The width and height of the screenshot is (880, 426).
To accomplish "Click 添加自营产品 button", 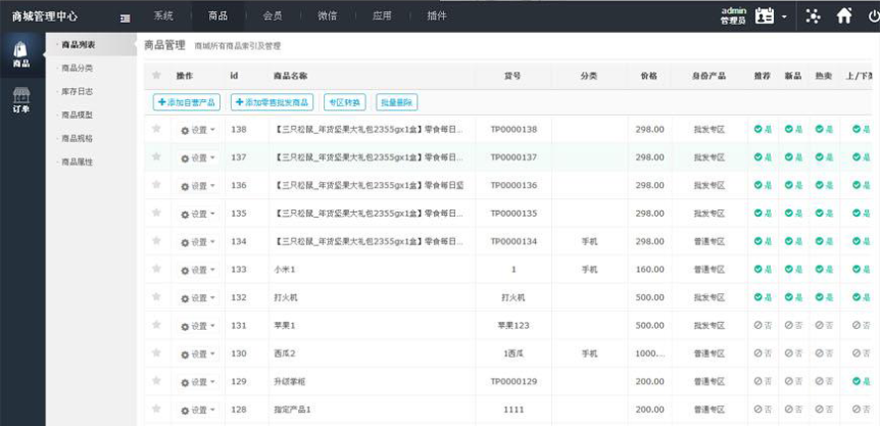I will click(187, 102).
